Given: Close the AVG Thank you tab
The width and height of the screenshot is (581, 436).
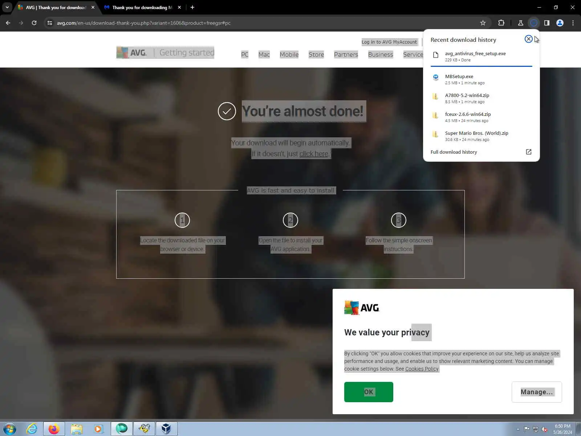Looking at the screenshot, I should (x=93, y=7).
